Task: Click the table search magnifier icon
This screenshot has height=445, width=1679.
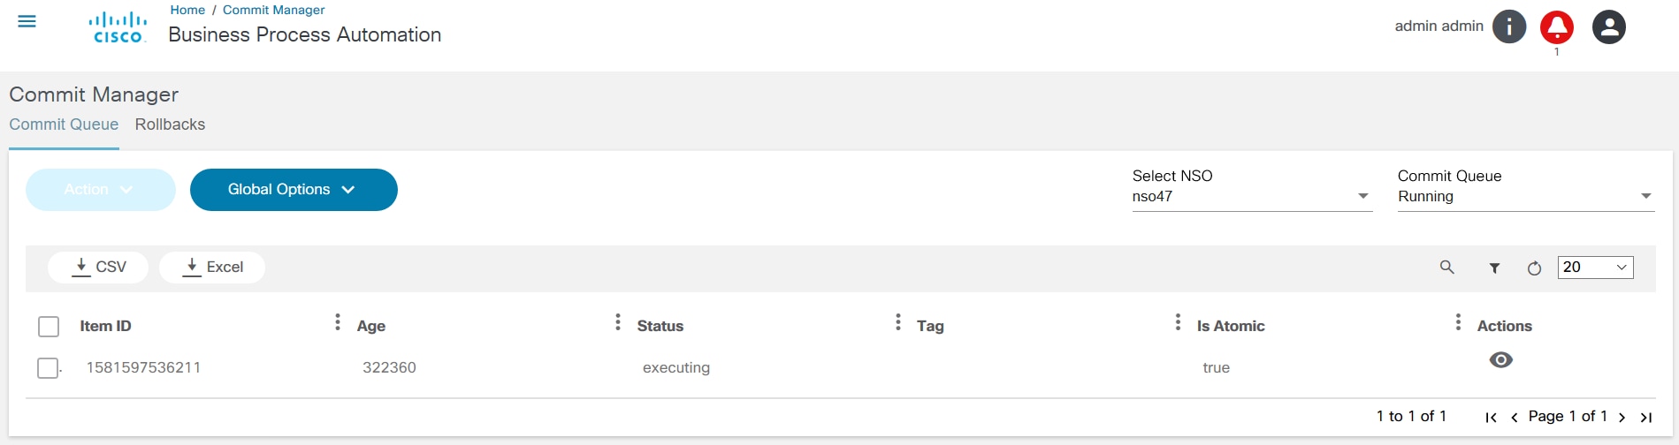Action: click(1447, 268)
